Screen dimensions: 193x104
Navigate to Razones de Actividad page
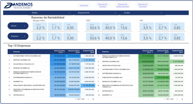tap(143, 5)
